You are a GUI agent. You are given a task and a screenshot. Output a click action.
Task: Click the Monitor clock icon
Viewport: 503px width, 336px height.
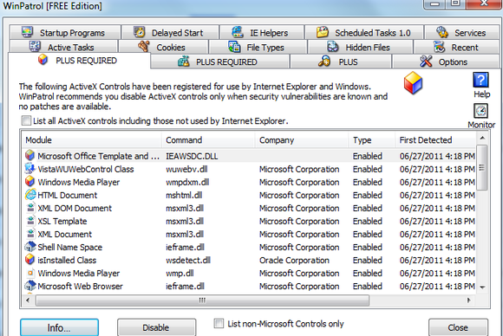480,111
